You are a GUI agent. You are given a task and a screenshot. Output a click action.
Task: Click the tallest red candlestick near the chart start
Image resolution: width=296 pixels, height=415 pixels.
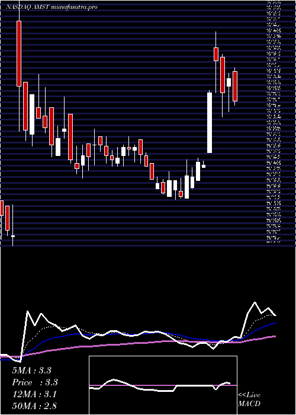click(x=19, y=53)
